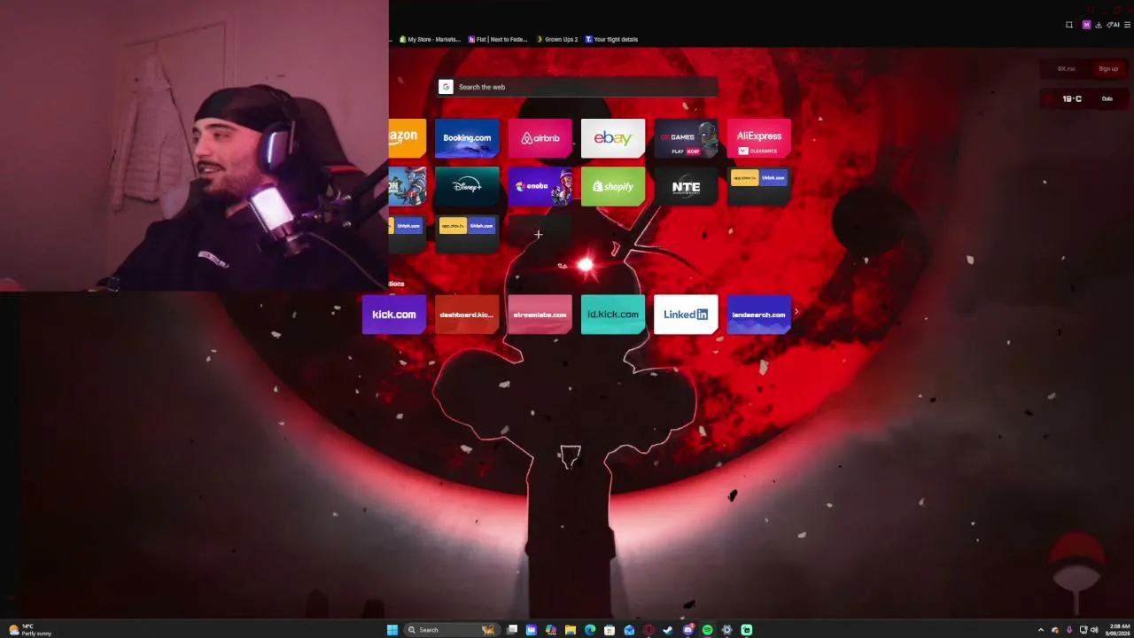The image size is (1134, 638).
Task: Open the Partly sunny weather widget
Action: 30,630
